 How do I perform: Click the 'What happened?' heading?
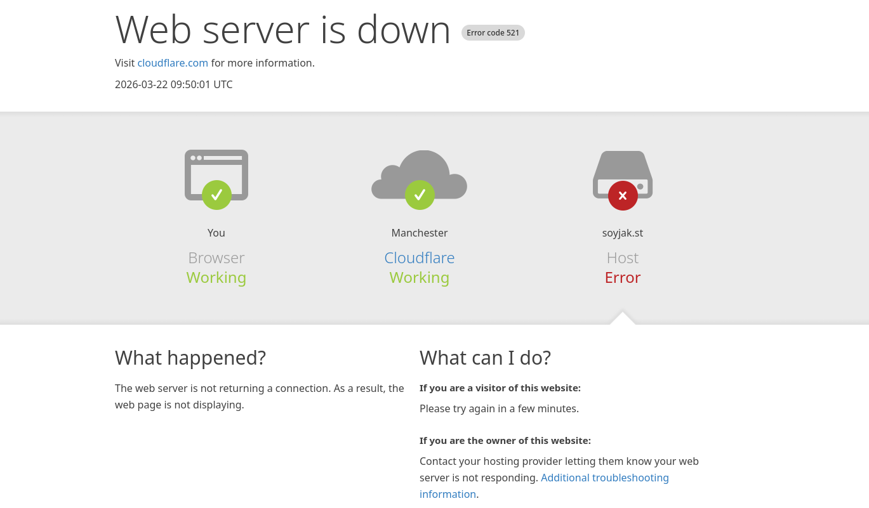pos(190,358)
